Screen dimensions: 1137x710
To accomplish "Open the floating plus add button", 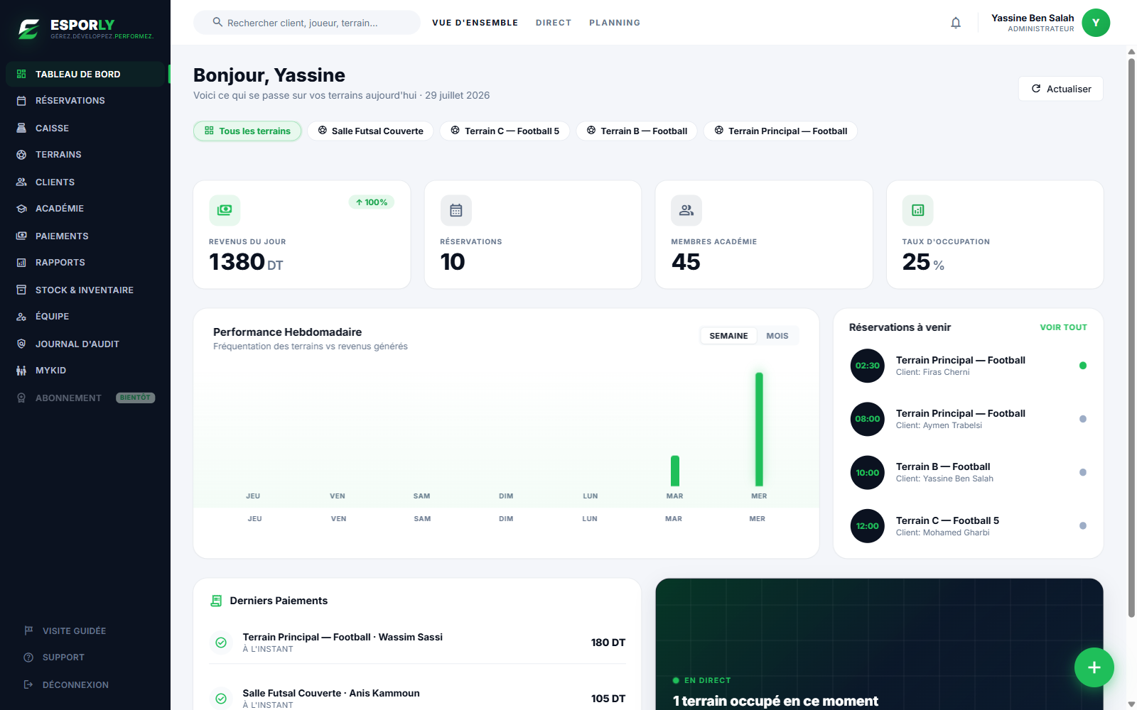I will click(1094, 667).
